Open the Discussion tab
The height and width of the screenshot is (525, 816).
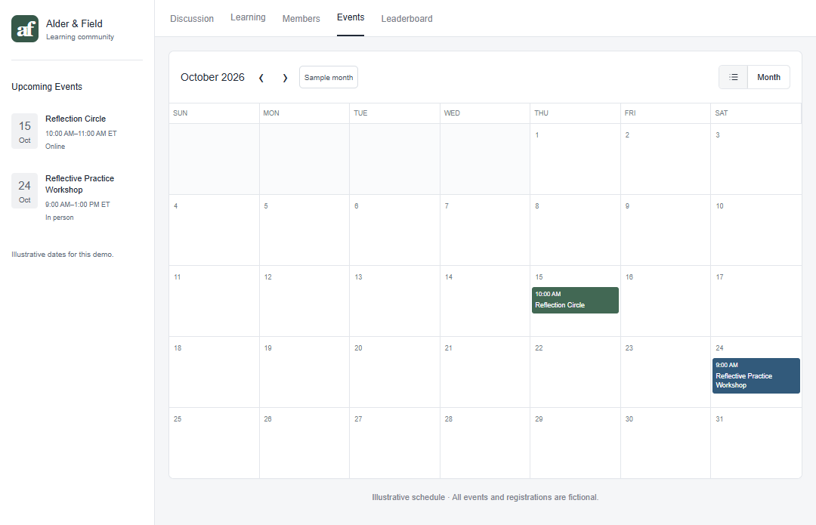point(192,19)
